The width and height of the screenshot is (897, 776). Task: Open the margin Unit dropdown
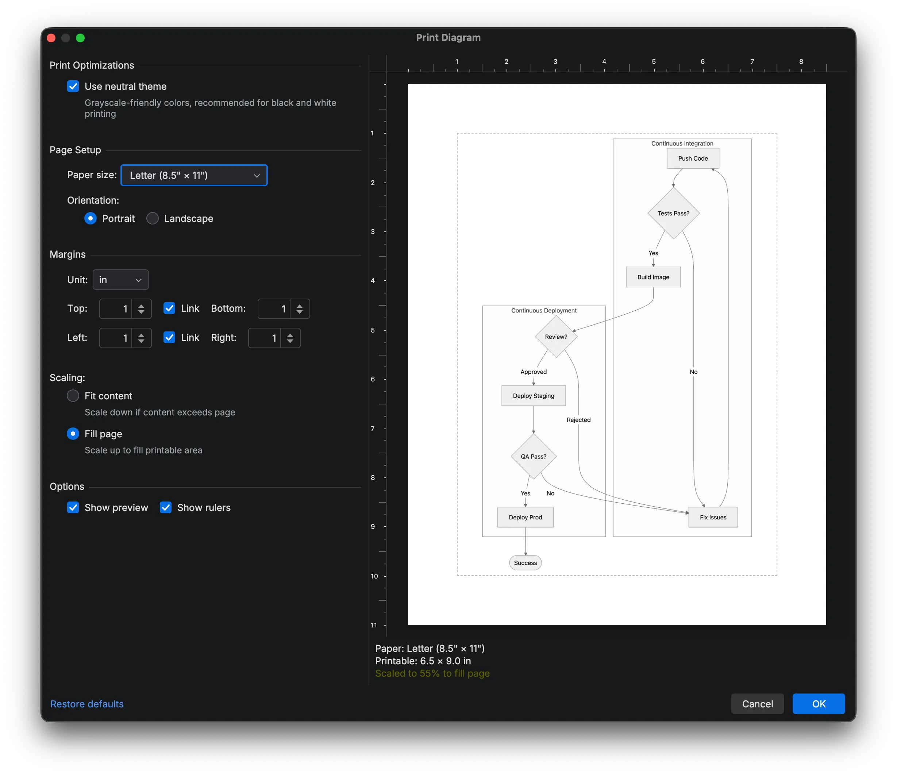pos(120,280)
